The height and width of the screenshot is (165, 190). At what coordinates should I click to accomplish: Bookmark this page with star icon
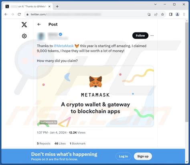162,14
